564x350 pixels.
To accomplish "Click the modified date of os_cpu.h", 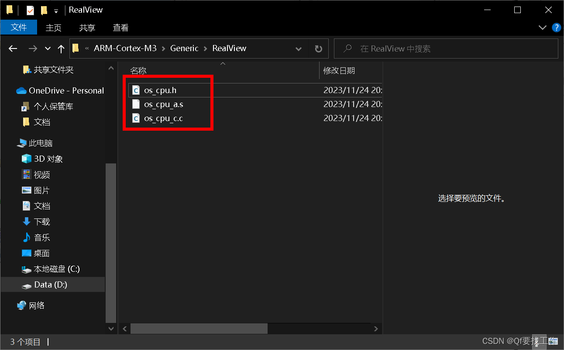I will 352,90.
